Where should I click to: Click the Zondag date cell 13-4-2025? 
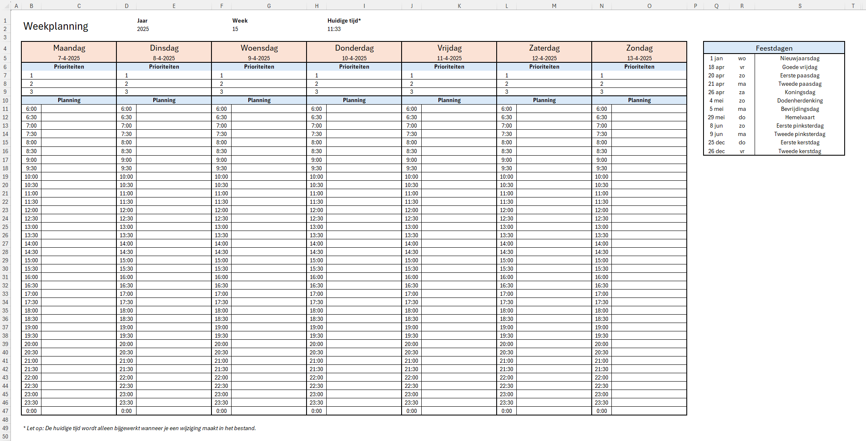(x=639, y=58)
